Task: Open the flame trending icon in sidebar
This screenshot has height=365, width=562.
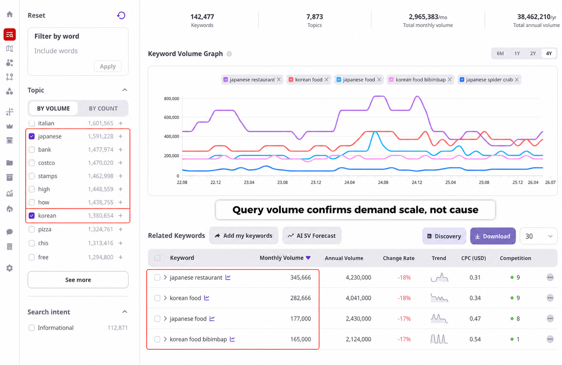Action: tap(10, 209)
